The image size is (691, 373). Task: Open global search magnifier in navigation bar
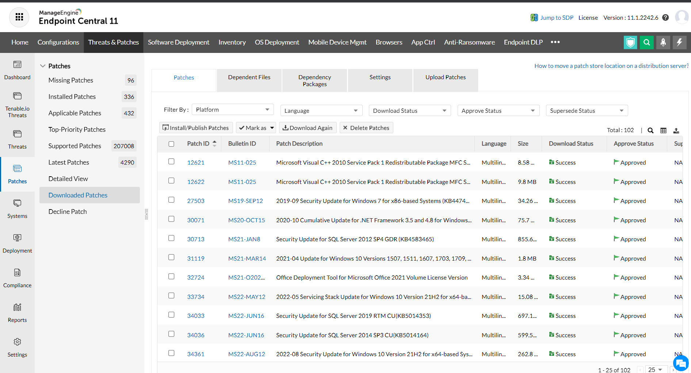[646, 42]
